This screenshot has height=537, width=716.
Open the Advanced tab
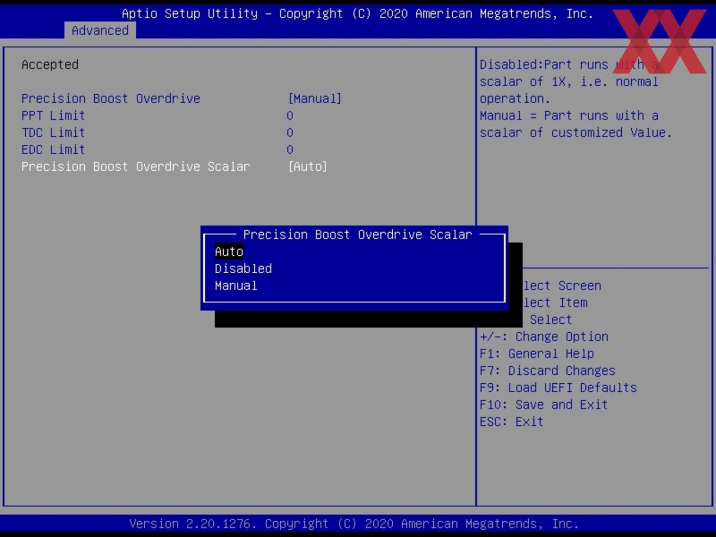click(100, 31)
